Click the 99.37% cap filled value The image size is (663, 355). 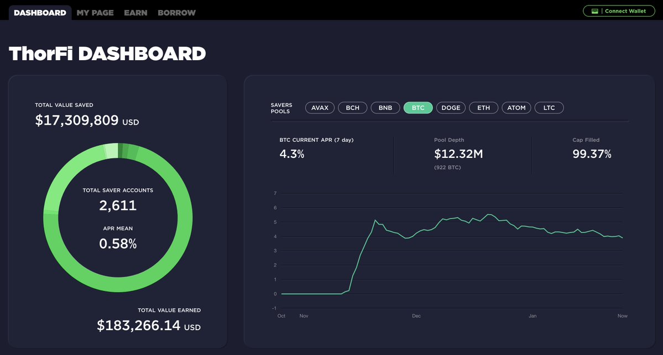coord(592,154)
